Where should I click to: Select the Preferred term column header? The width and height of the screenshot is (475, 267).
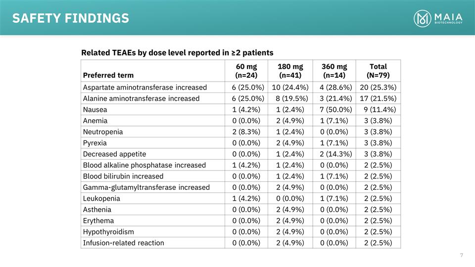coord(108,76)
